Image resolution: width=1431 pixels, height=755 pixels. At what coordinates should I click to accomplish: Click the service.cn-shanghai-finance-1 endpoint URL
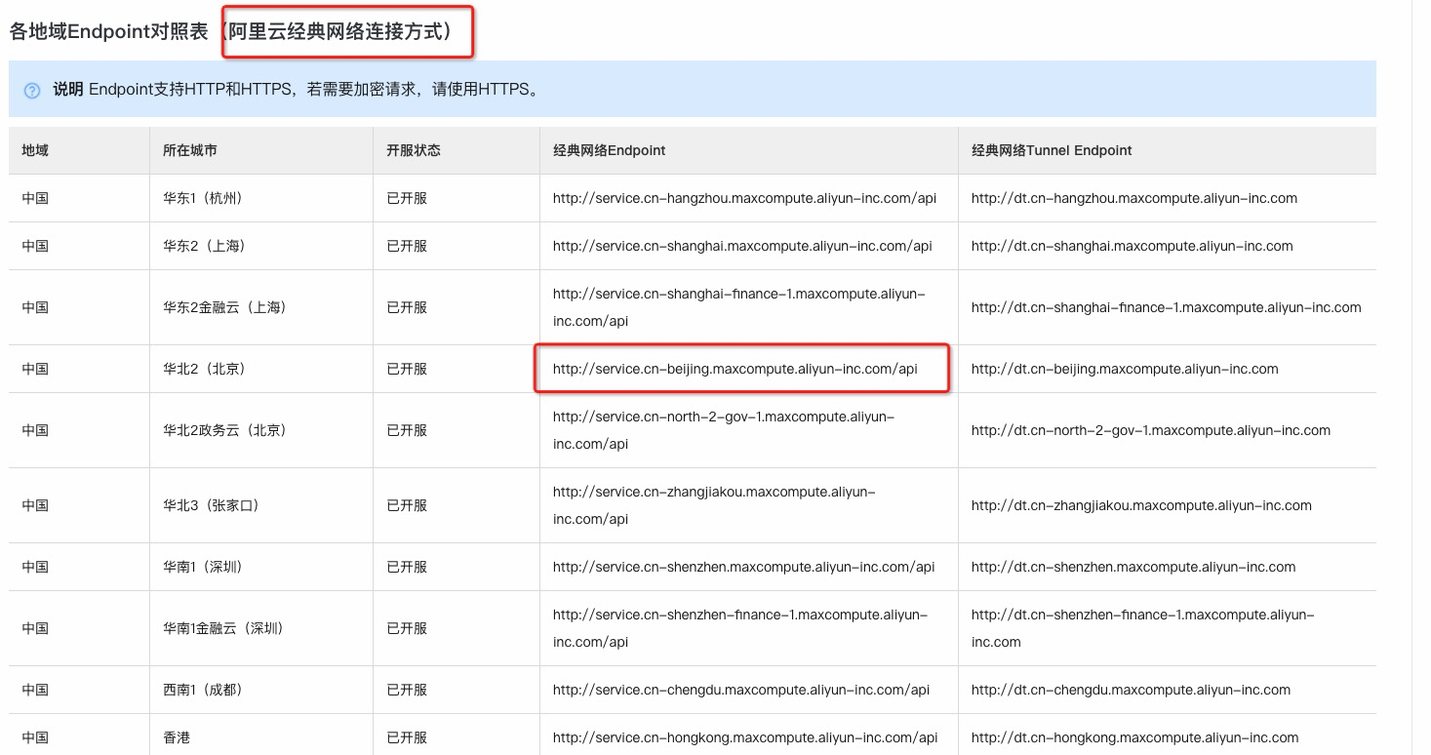[739, 307]
